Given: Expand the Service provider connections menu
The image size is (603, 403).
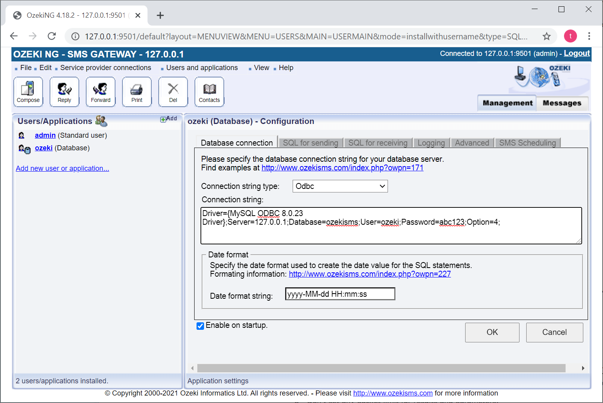Looking at the screenshot, I should 105,67.
